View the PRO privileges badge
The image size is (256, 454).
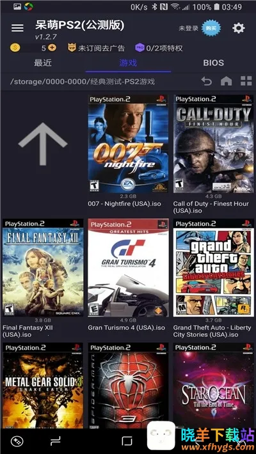[159, 48]
